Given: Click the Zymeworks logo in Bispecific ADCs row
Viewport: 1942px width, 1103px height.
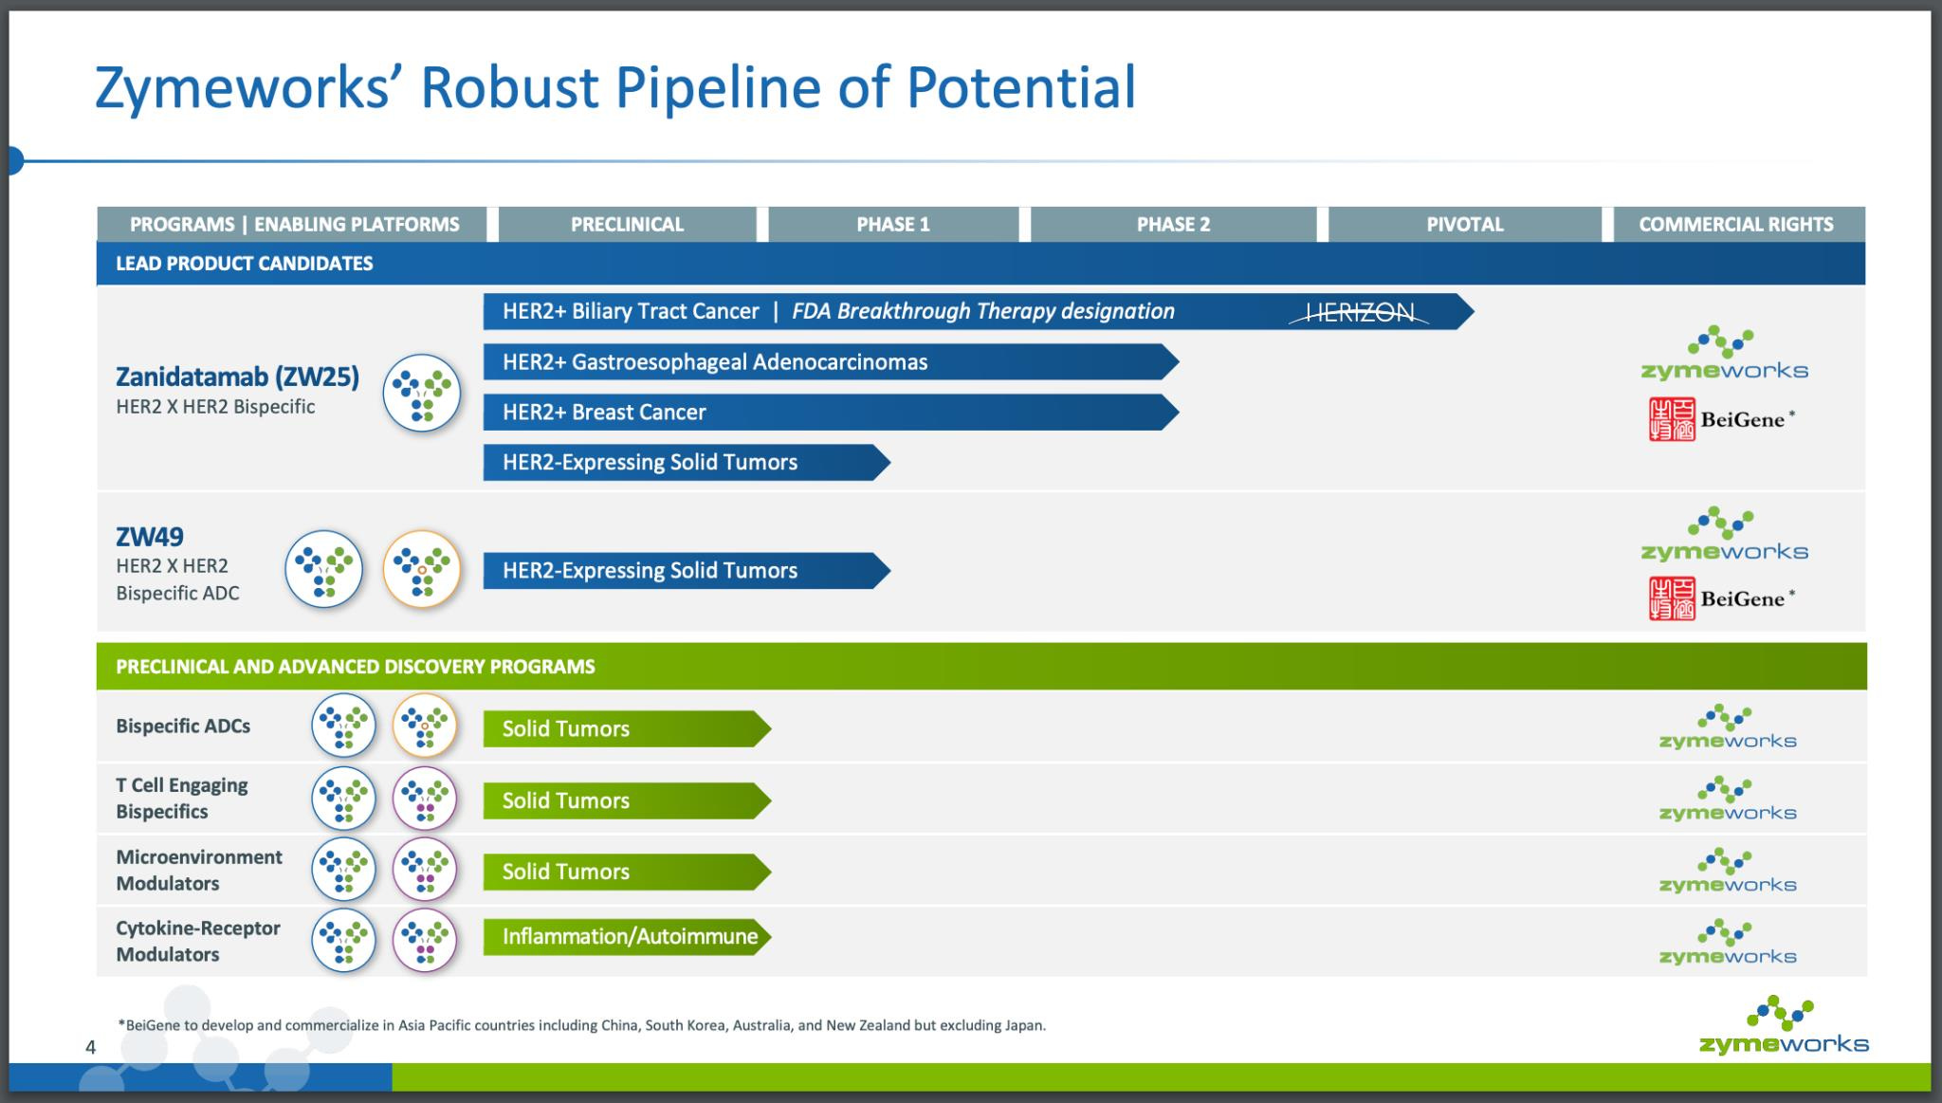Looking at the screenshot, I should [x=1728, y=727].
